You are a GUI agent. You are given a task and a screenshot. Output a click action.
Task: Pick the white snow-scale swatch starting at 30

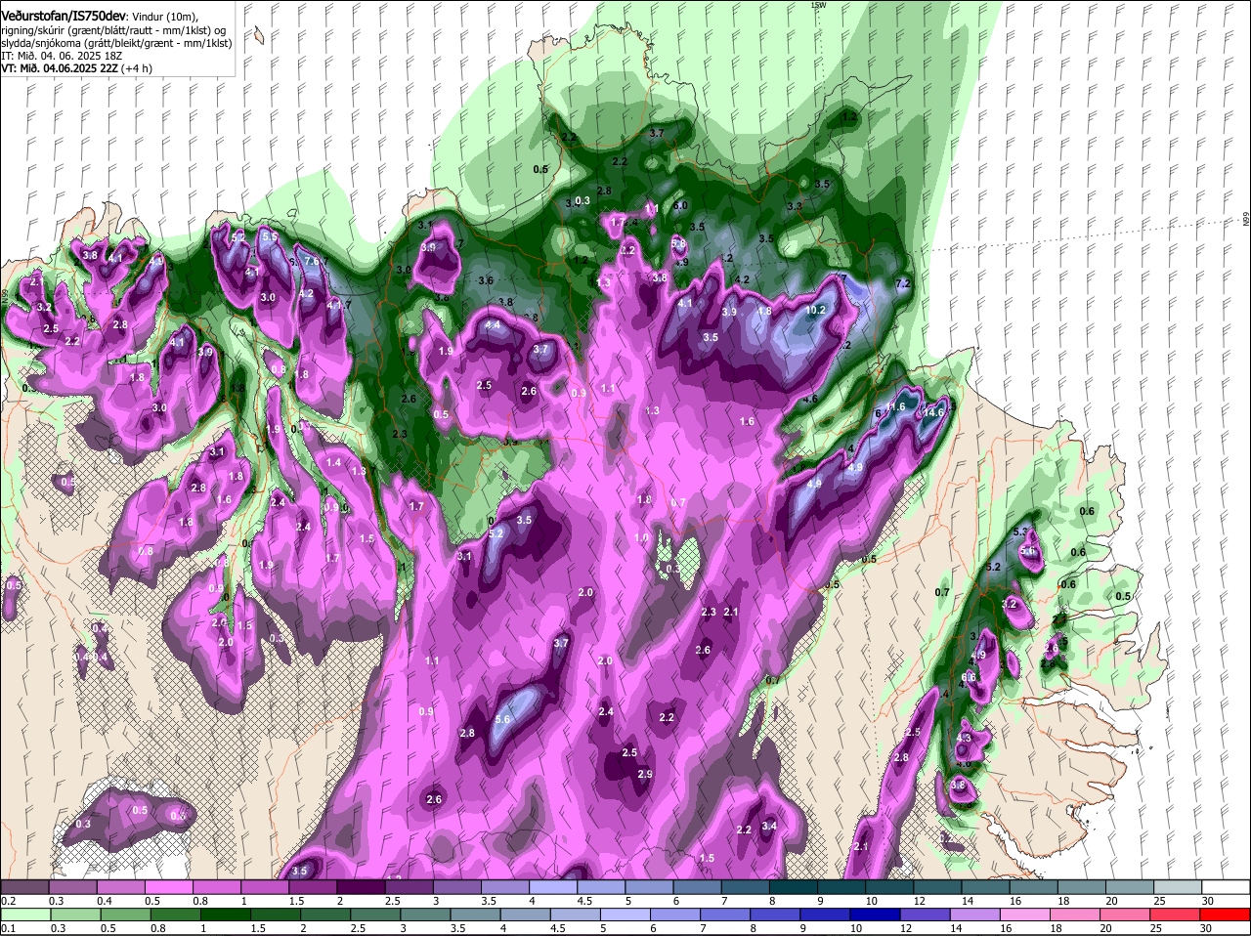click(x=1227, y=886)
